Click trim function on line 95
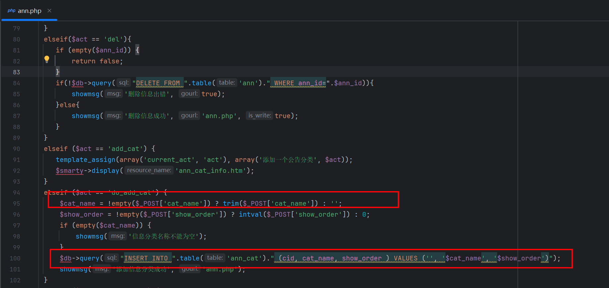The width and height of the screenshot is (609, 288). (x=231, y=203)
